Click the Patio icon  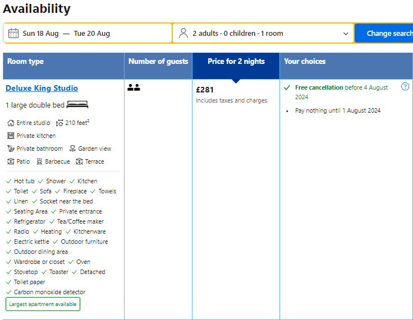(11, 161)
